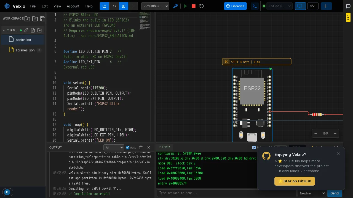Open the Account menu

coord(73,6)
